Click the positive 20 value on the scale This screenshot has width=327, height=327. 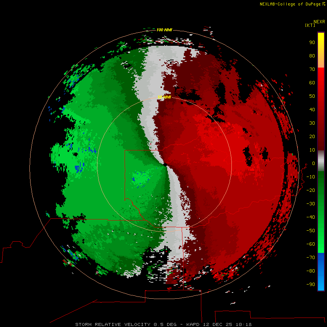tap(312, 136)
